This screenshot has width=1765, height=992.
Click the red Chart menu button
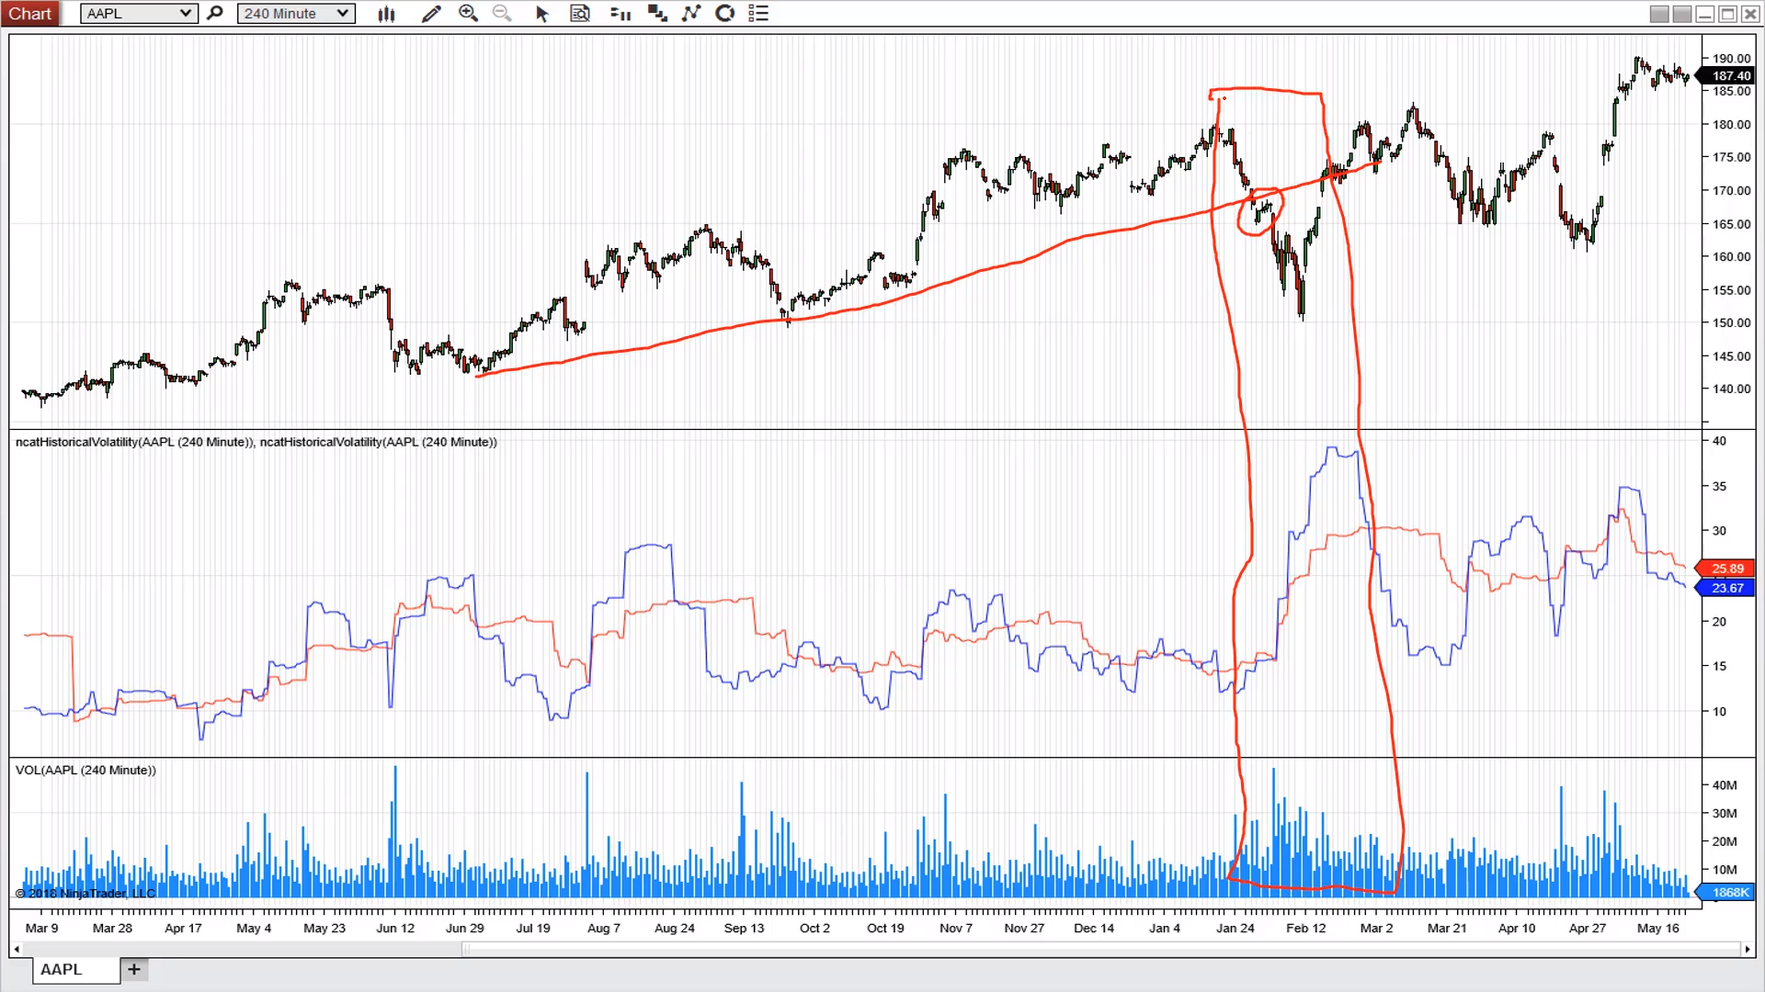coord(30,13)
